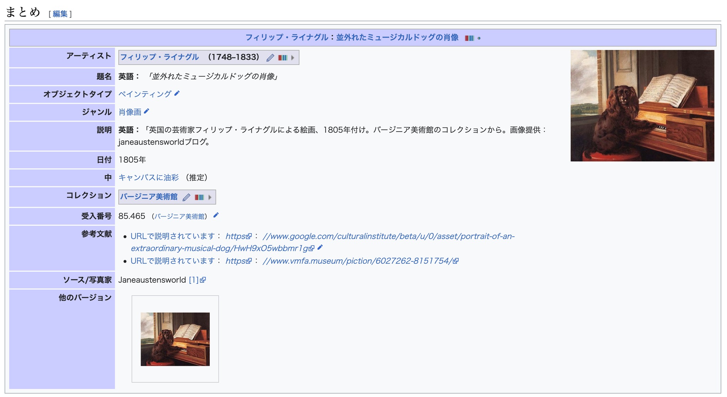Click the small gear icon after the title
727x397 pixels.
point(479,38)
